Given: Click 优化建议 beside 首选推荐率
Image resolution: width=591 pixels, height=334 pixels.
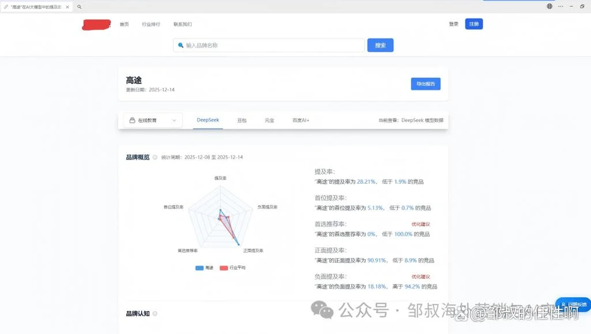Looking at the screenshot, I should (421, 224).
